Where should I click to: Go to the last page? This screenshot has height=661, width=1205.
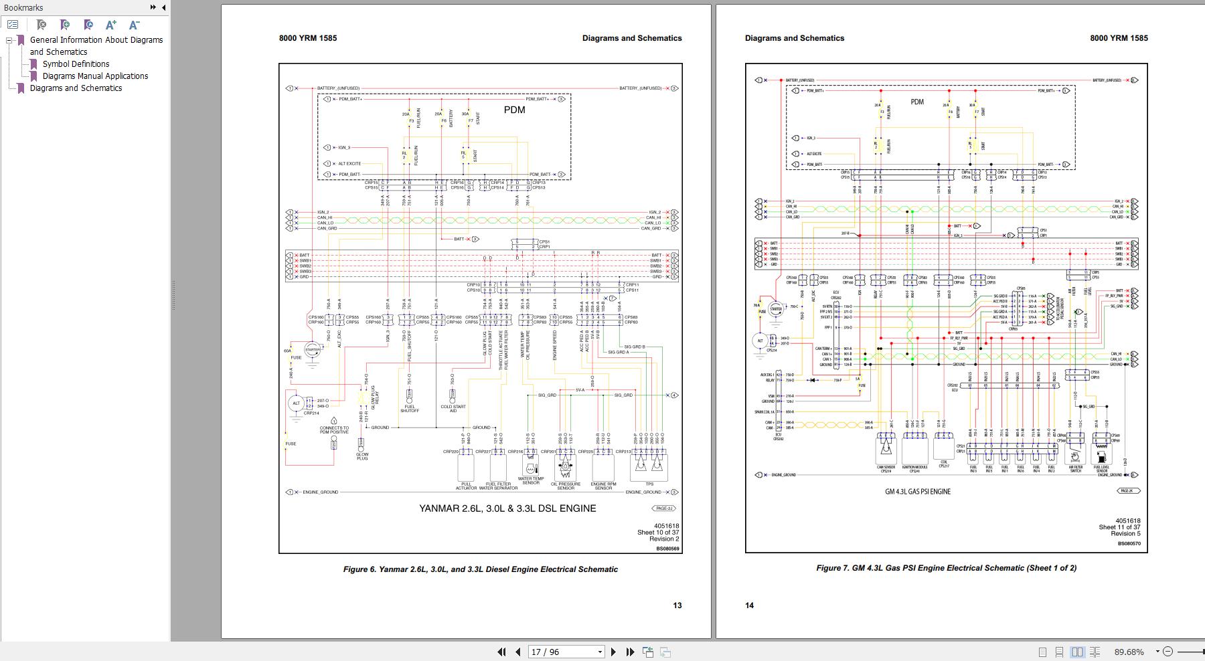[x=630, y=652]
